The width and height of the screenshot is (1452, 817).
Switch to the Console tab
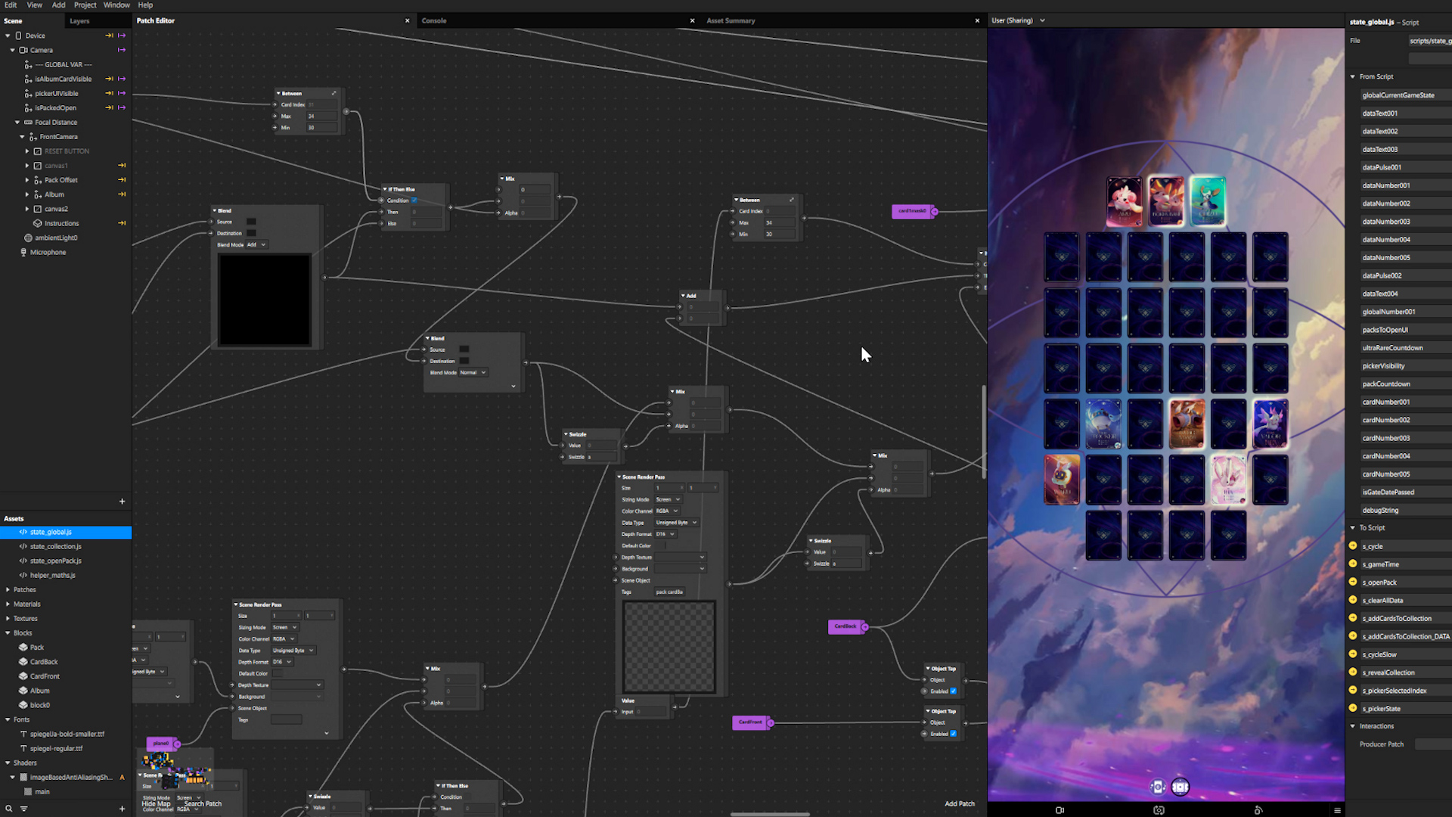tap(434, 21)
